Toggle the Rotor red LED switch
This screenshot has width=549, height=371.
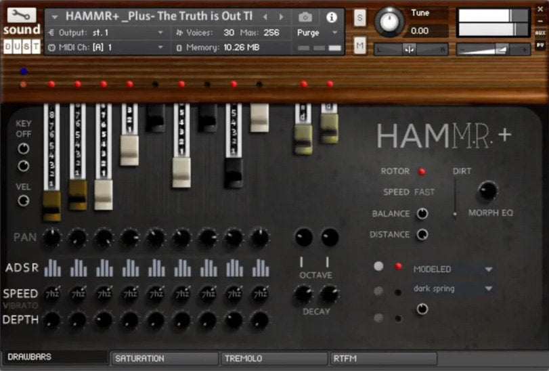422,171
